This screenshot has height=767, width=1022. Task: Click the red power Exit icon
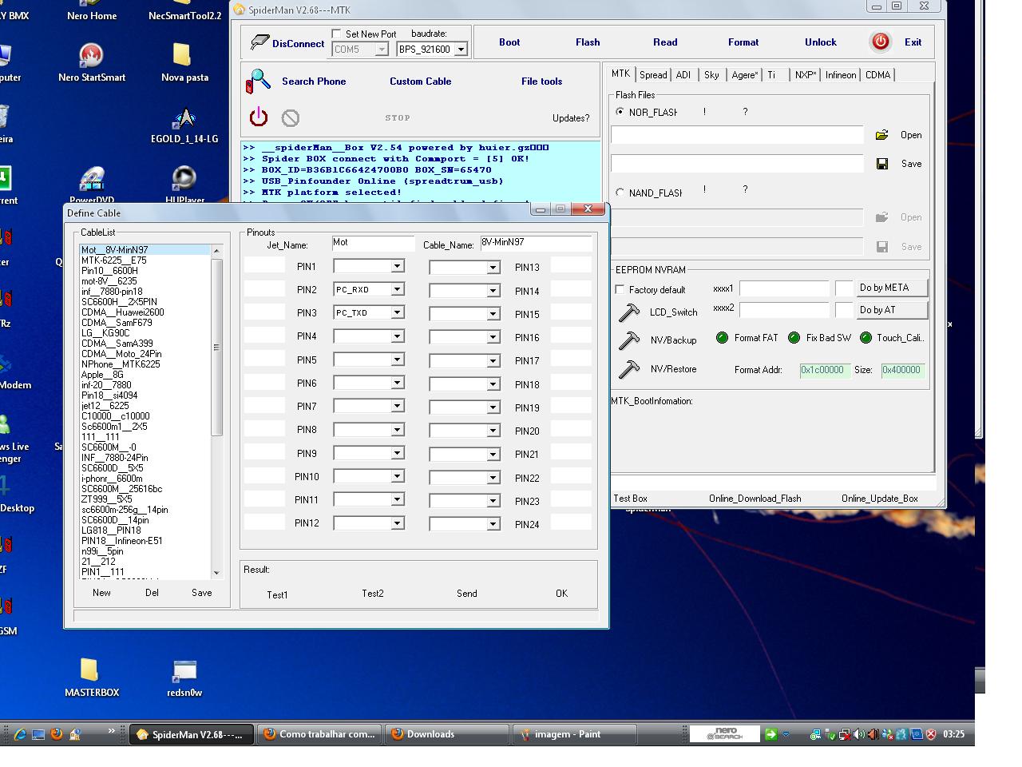pos(880,42)
